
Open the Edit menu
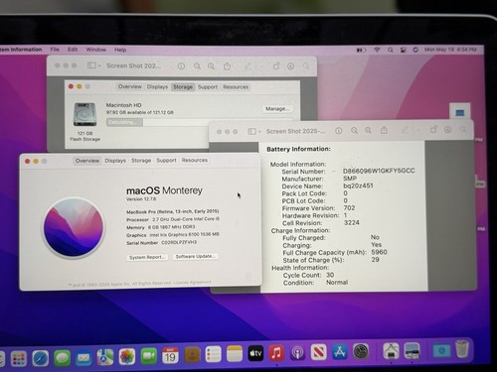(73, 50)
